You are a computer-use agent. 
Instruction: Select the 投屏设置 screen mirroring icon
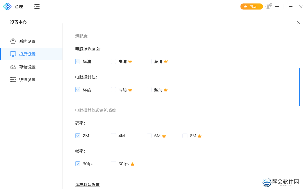(13, 54)
